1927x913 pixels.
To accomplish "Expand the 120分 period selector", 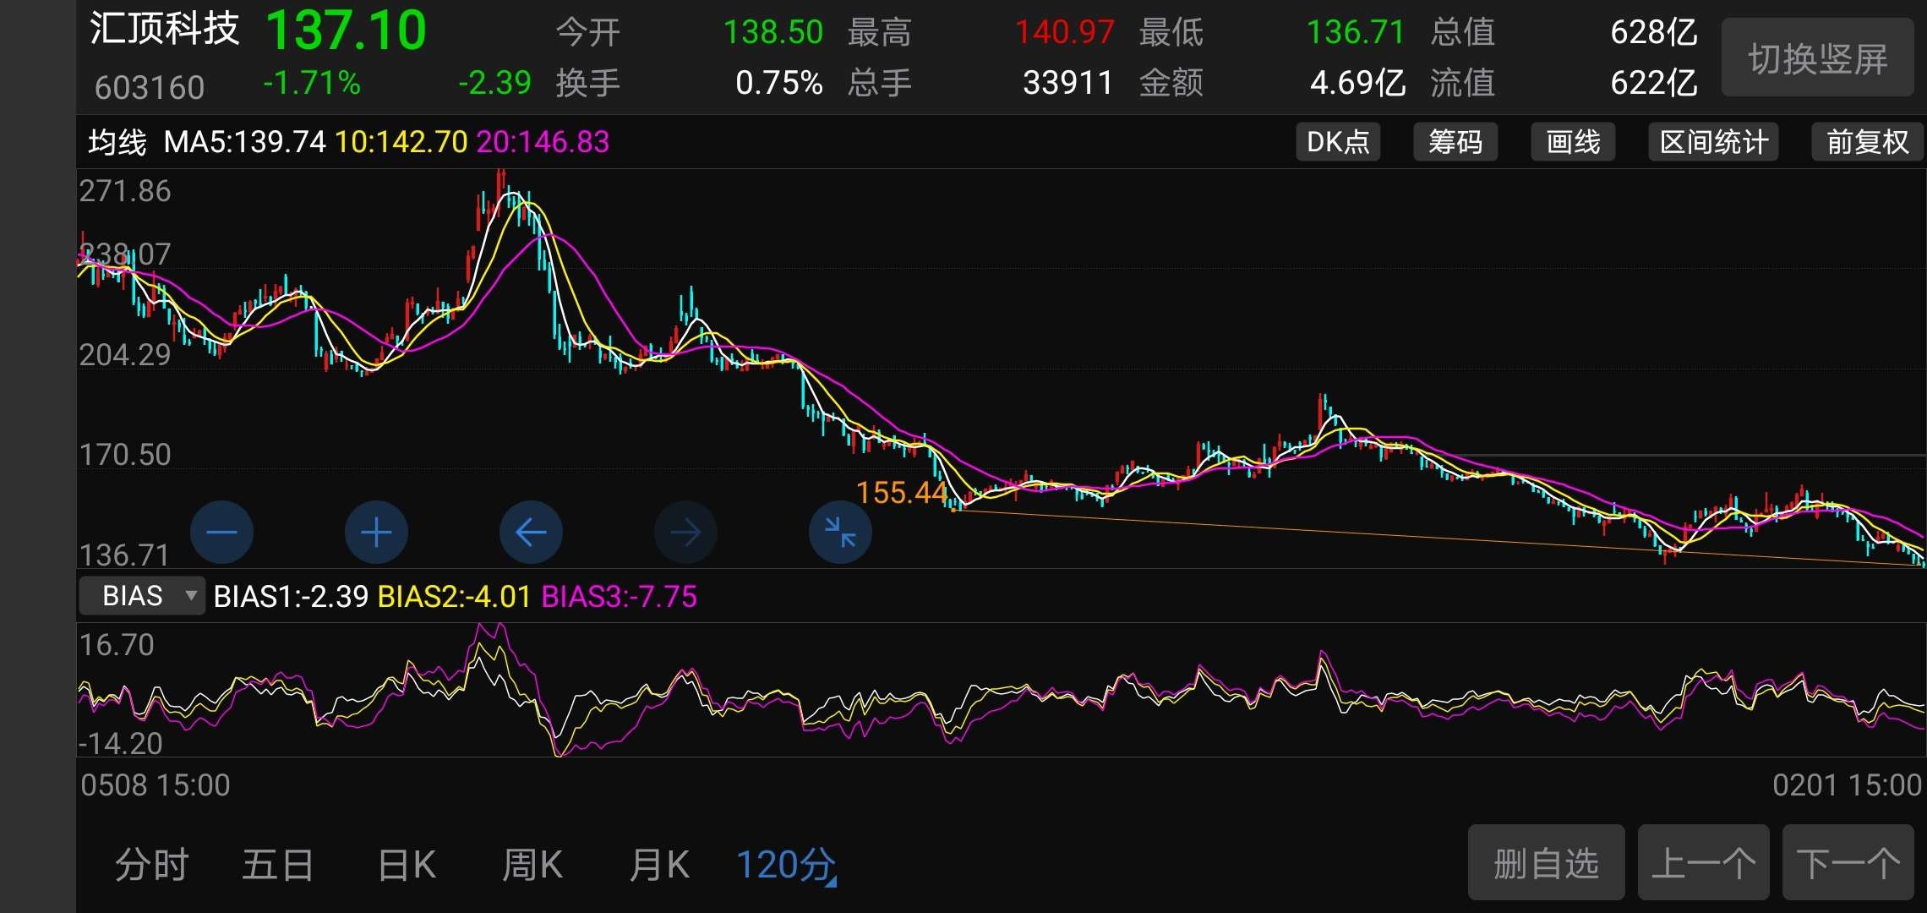I will [x=786, y=866].
